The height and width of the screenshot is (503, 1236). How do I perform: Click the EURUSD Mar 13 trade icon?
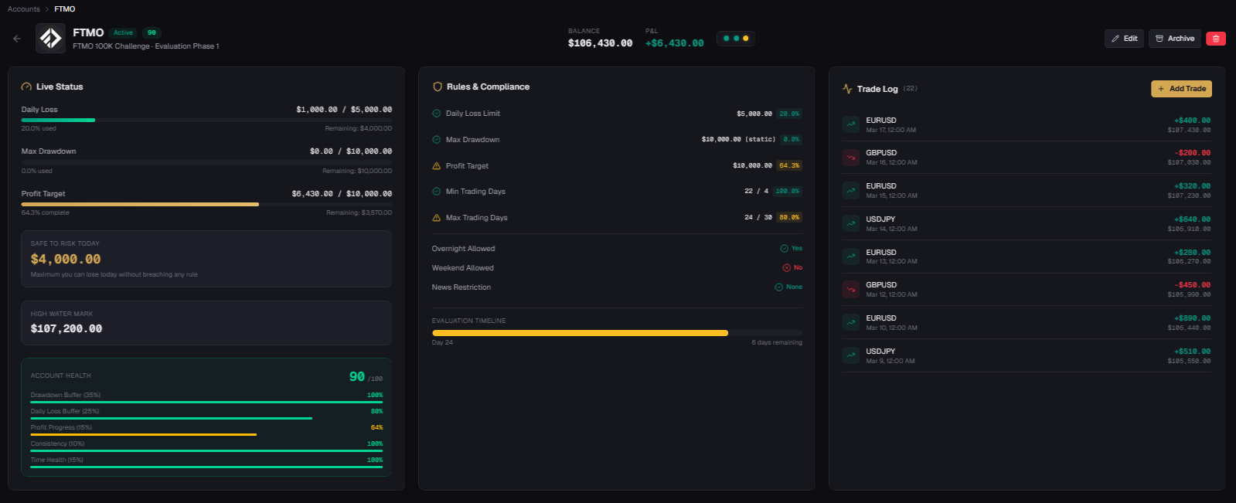[x=851, y=257]
